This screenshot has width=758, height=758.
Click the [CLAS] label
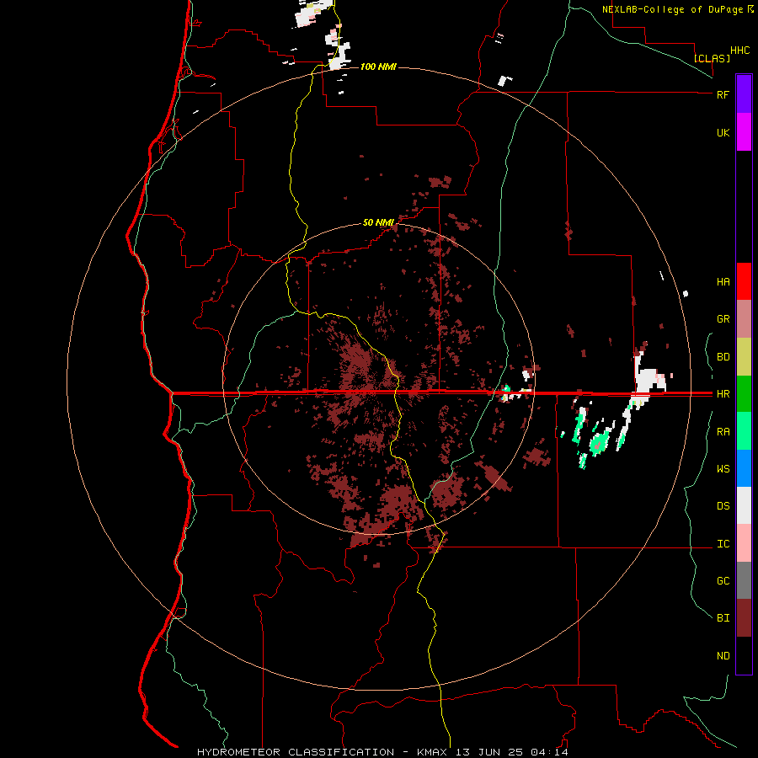712,58
